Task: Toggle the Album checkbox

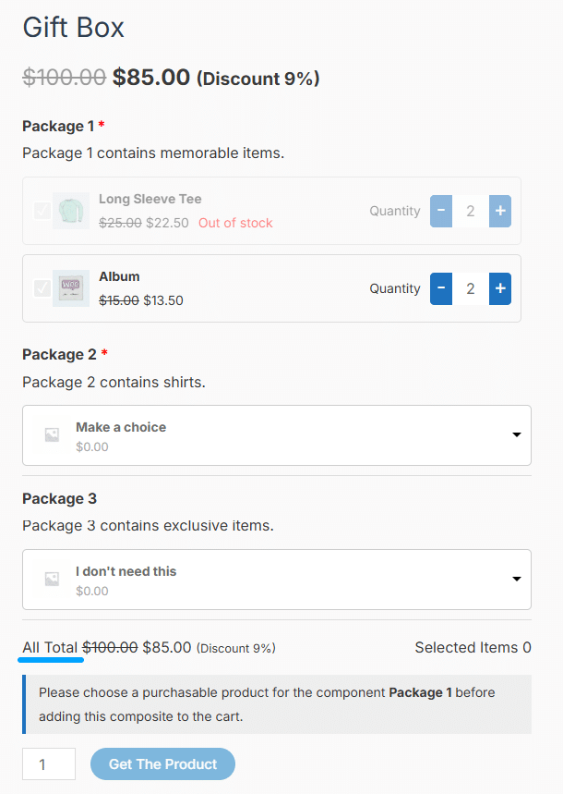Action: point(42,288)
